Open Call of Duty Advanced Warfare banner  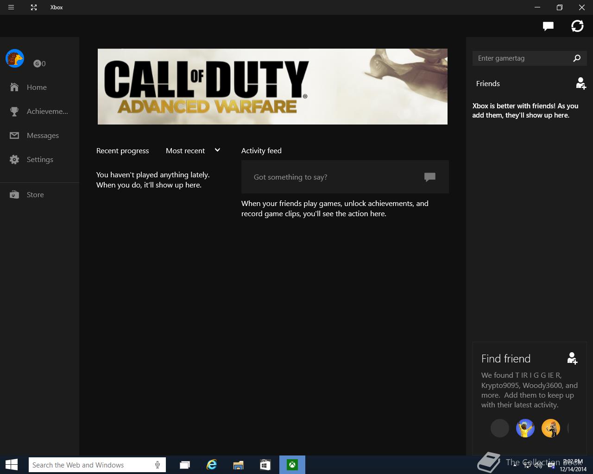(x=272, y=87)
